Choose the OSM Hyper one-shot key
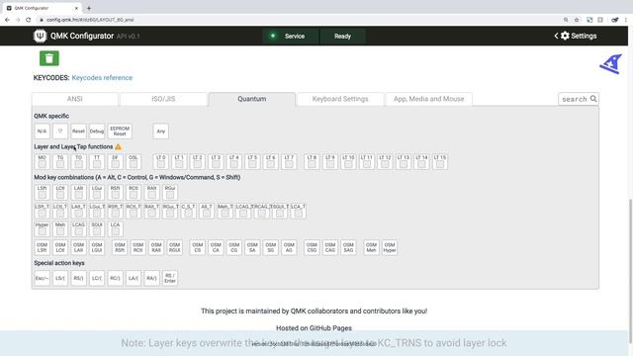This screenshot has height=356, width=633. pyautogui.click(x=390, y=247)
